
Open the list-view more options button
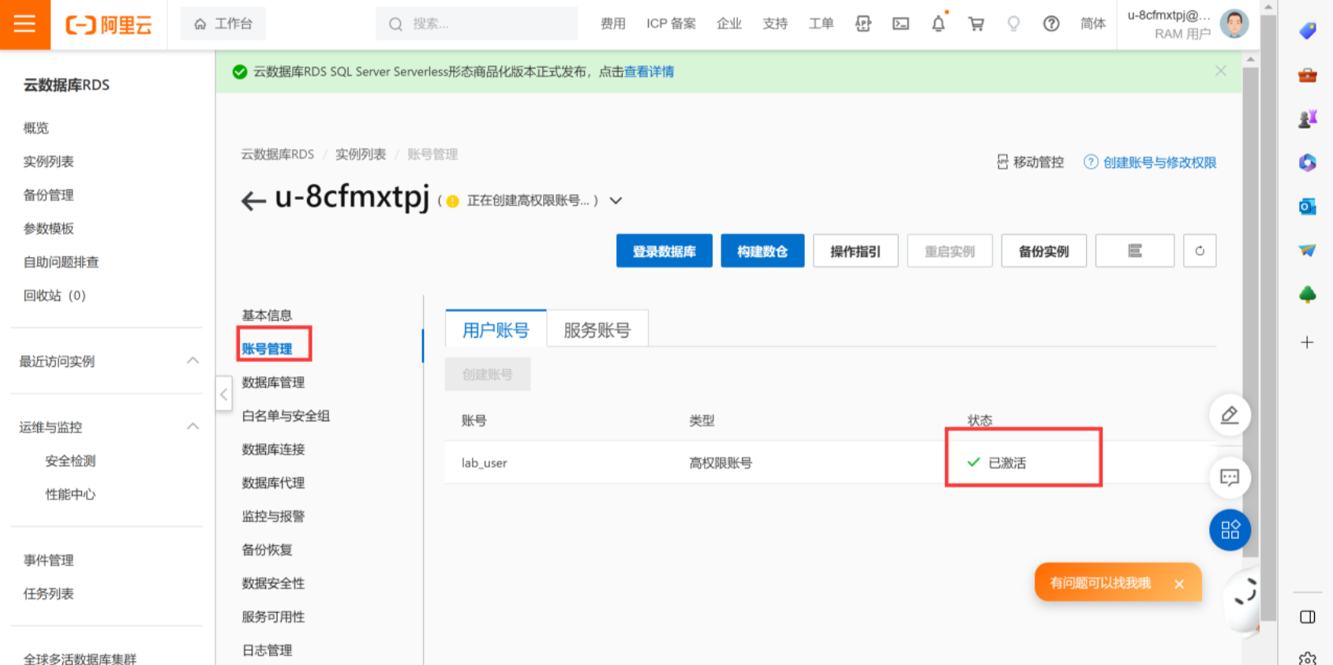tap(1135, 251)
